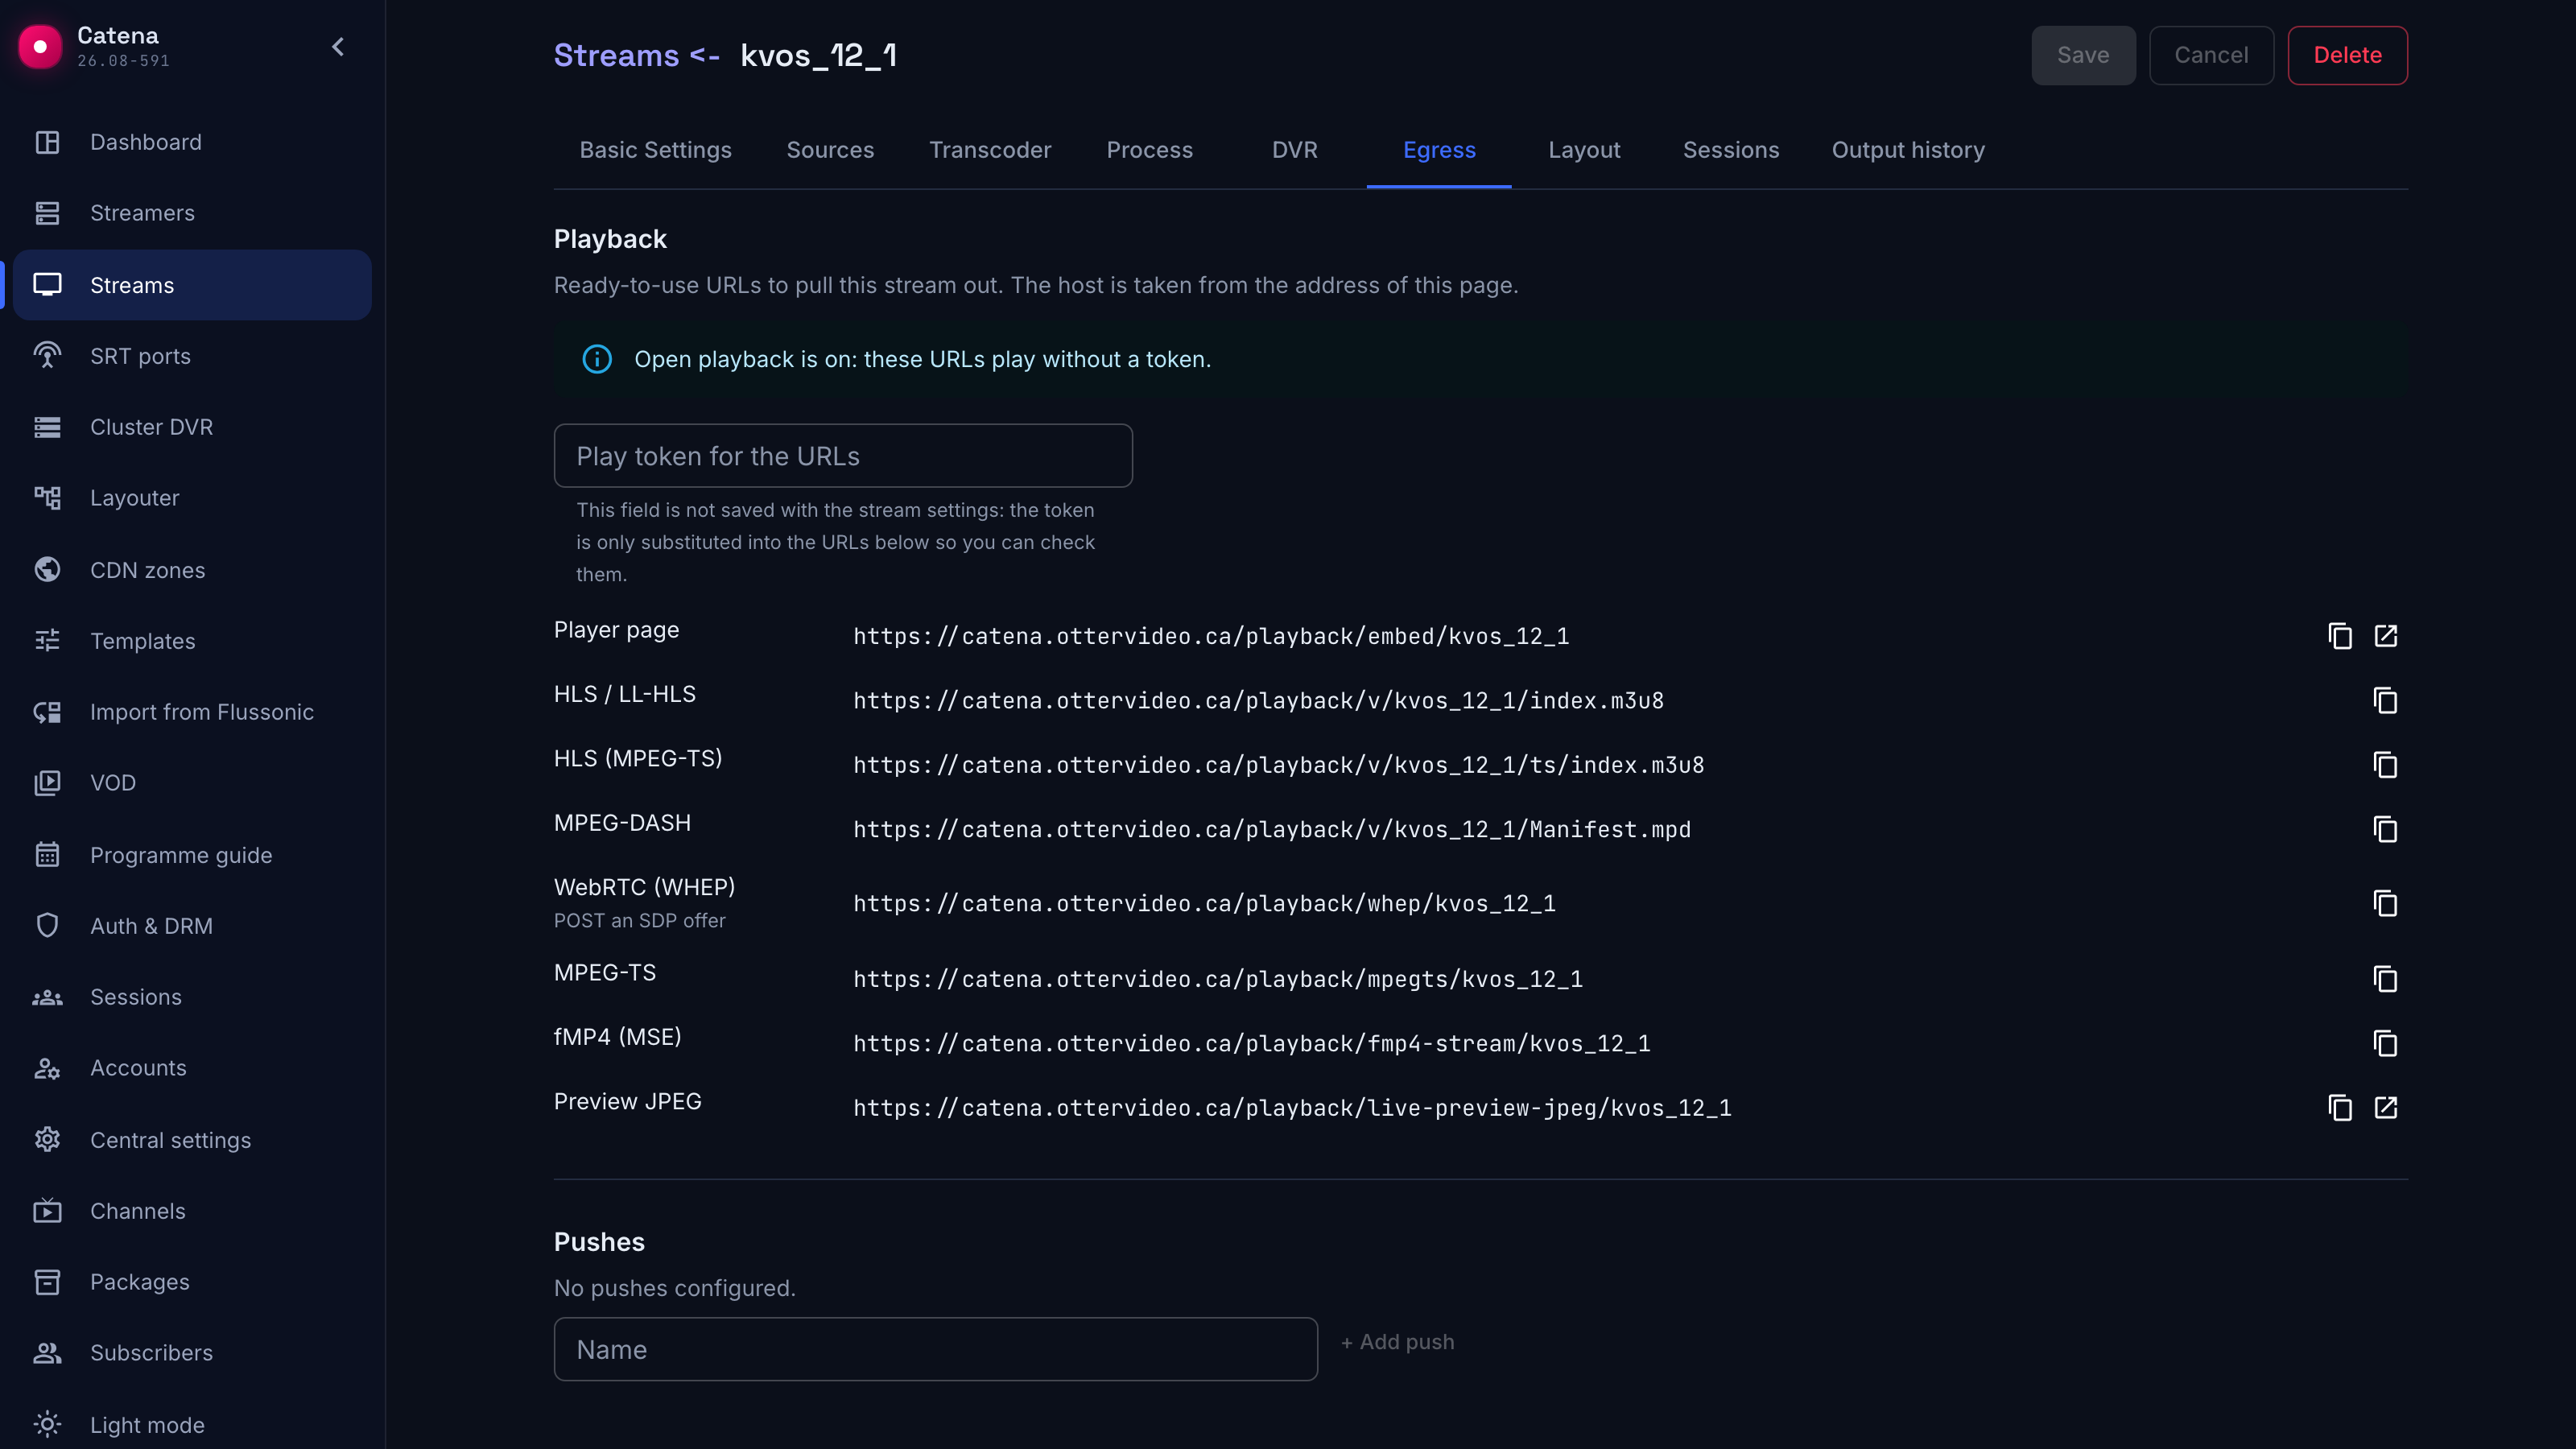Click the + Add push button
2576x1449 pixels.
coord(1397,1342)
